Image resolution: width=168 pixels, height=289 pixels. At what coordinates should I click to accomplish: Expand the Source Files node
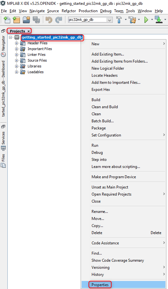(17, 60)
